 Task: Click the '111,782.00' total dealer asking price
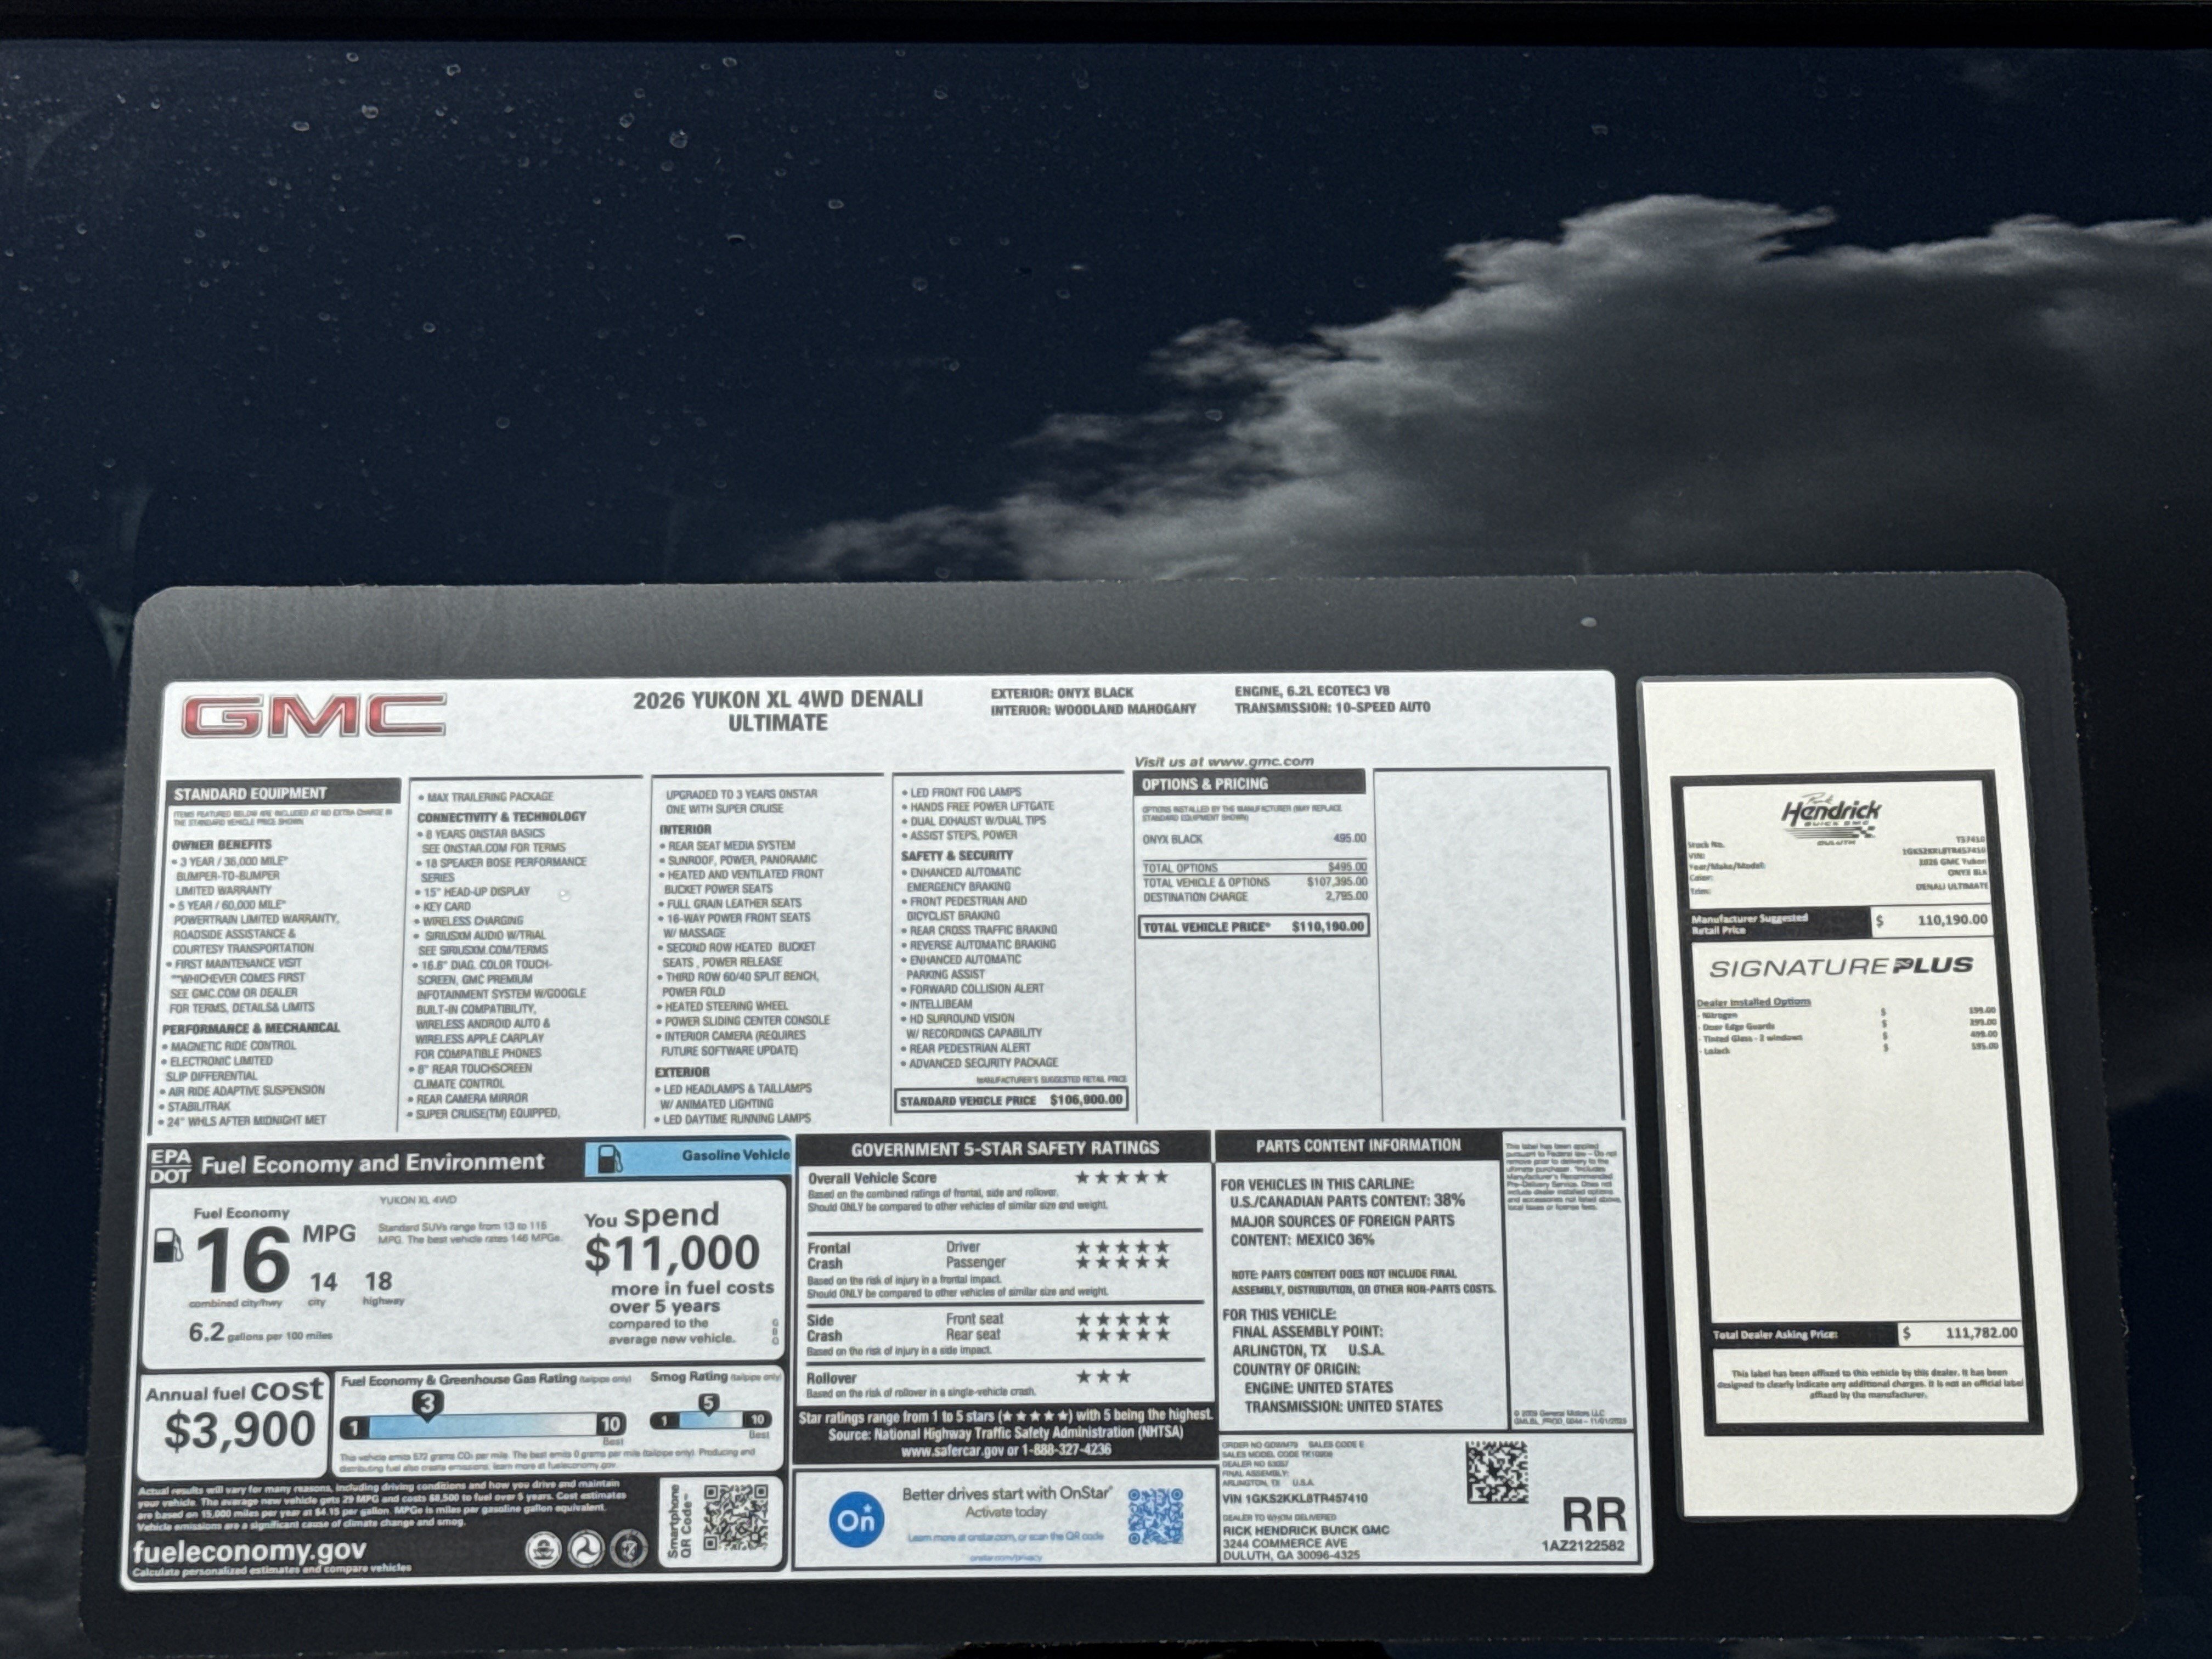point(1980,1332)
